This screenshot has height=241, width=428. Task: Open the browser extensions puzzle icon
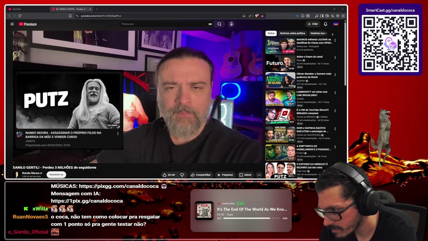pos(303,16)
